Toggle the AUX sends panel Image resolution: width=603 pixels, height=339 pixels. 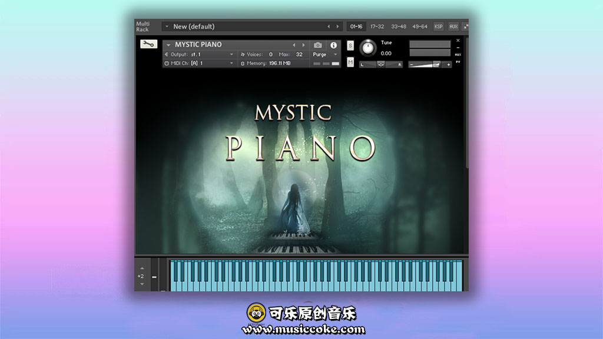click(x=453, y=26)
